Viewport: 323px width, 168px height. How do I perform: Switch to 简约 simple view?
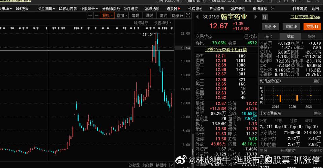[x=164, y=15]
